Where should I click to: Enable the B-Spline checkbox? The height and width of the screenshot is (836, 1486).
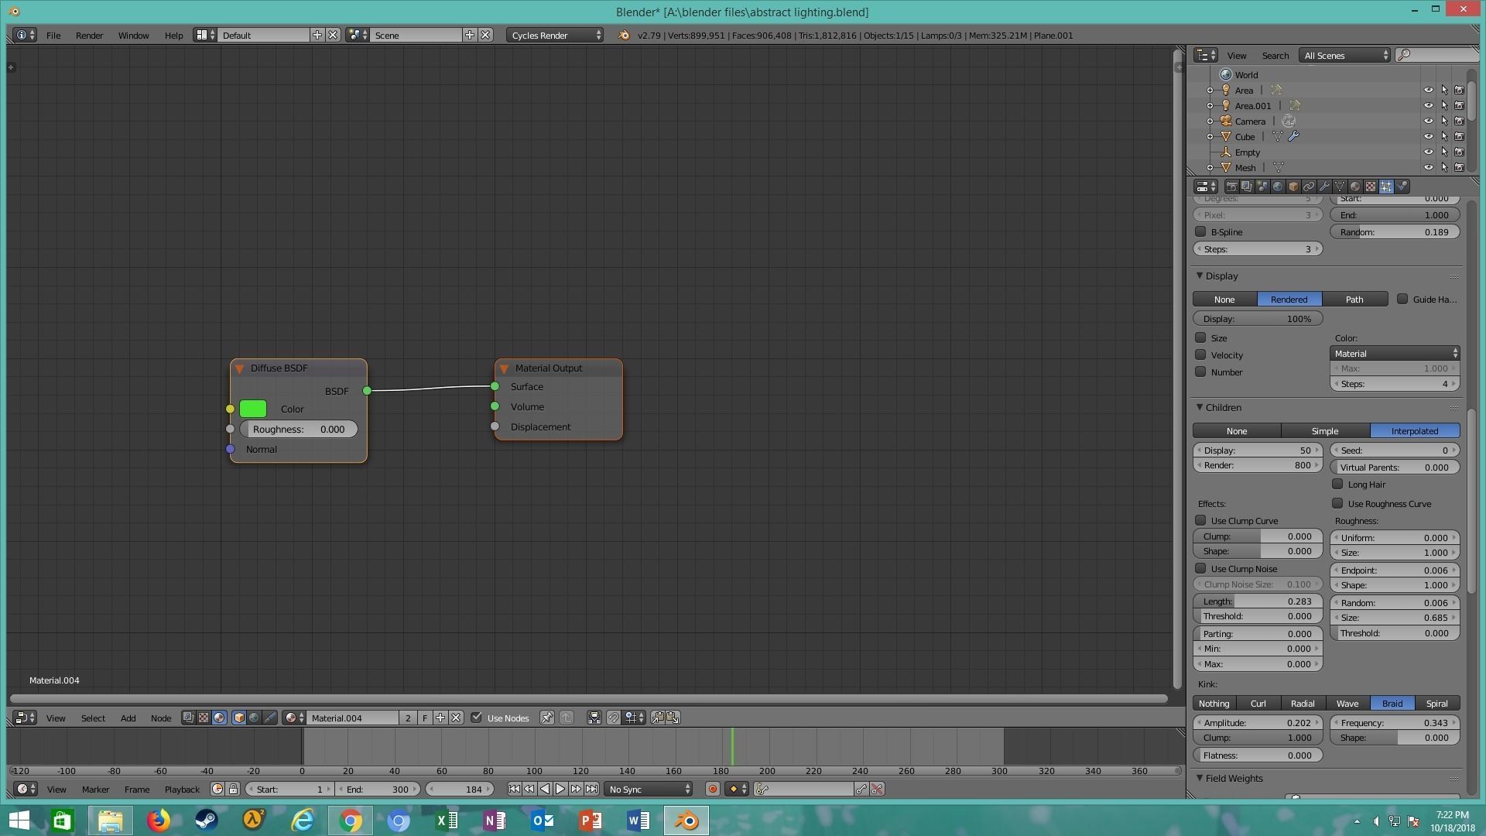1200,231
